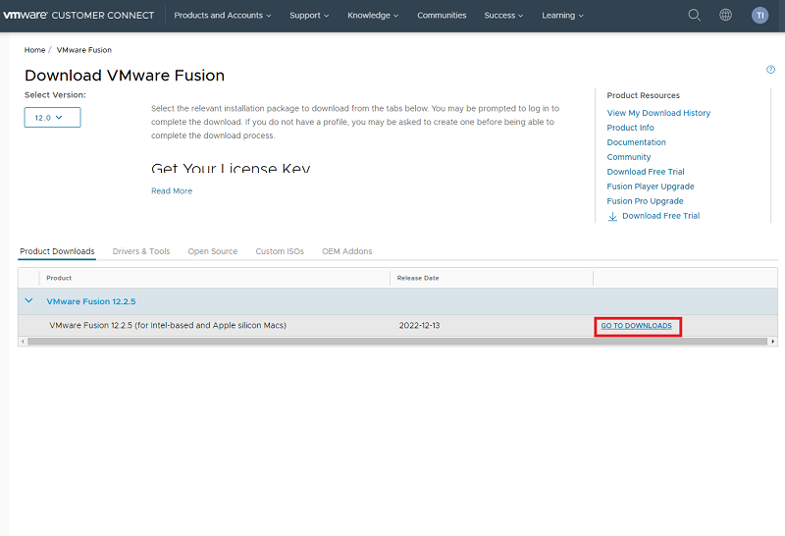Viewport: 785px width, 536px height.
Task: Click the VMware Fusion 12.2.5 group title
Action: point(91,301)
